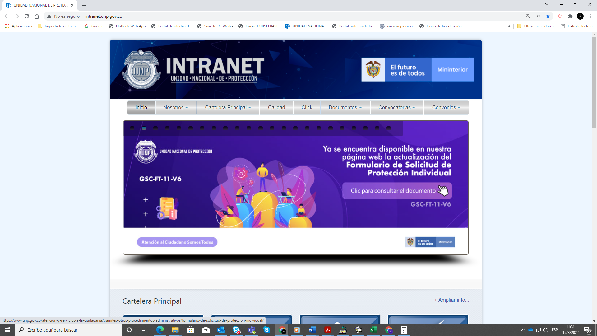Select the highlighted second carousel dot
Screen dimensions: 597x336
(144, 128)
